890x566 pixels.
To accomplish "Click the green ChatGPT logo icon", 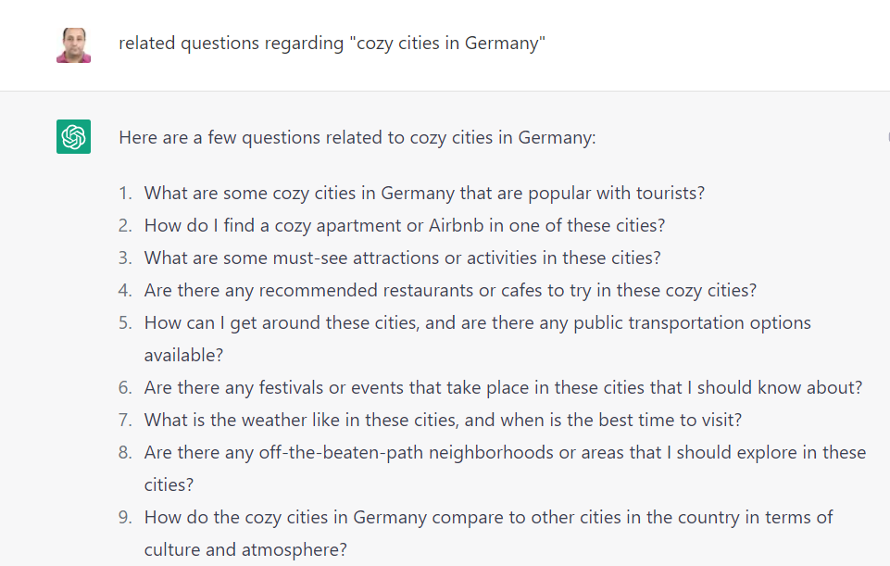I will pyautogui.click(x=73, y=137).
